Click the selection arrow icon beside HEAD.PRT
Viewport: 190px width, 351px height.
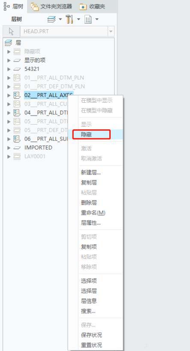pyautogui.click(x=11, y=31)
